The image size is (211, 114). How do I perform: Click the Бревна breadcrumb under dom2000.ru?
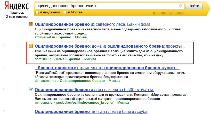(74, 59)
